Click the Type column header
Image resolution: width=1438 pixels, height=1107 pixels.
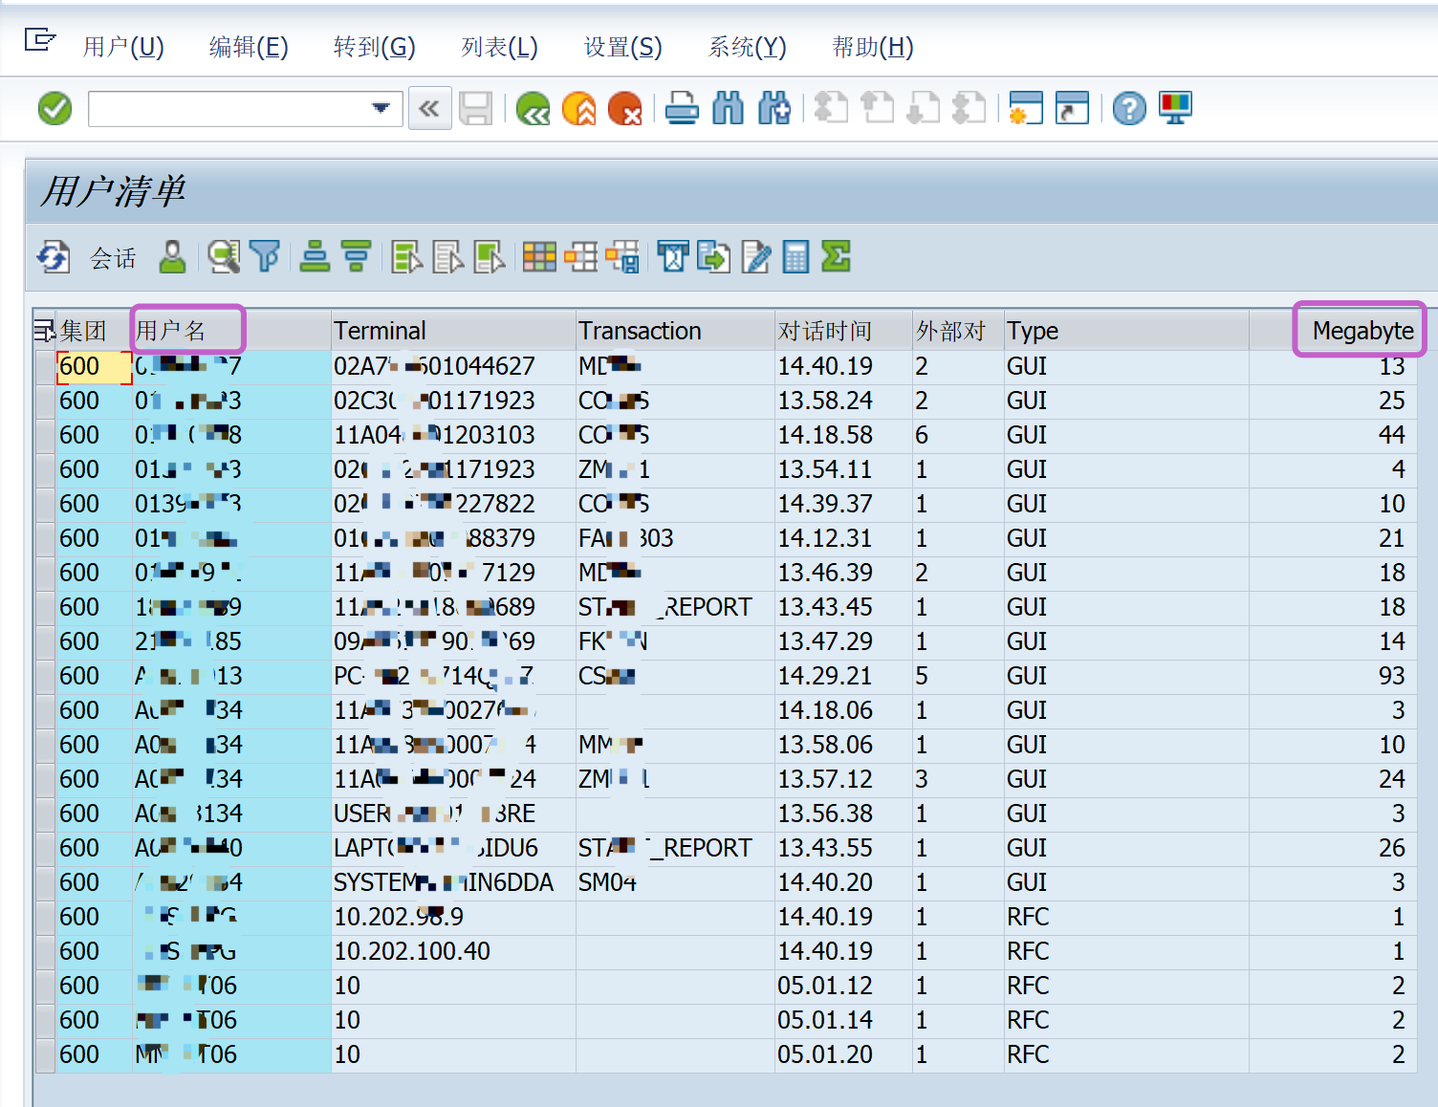1126,331
